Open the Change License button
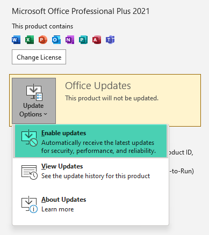The width and height of the screenshot is (209, 235). [x=39, y=57]
